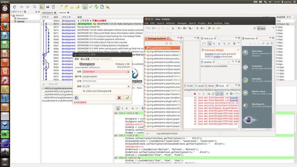The height and width of the screenshot is (167, 297).
Task: Collapse the default repository group in the TortoiseHg repository list
Action: point(11,16)
